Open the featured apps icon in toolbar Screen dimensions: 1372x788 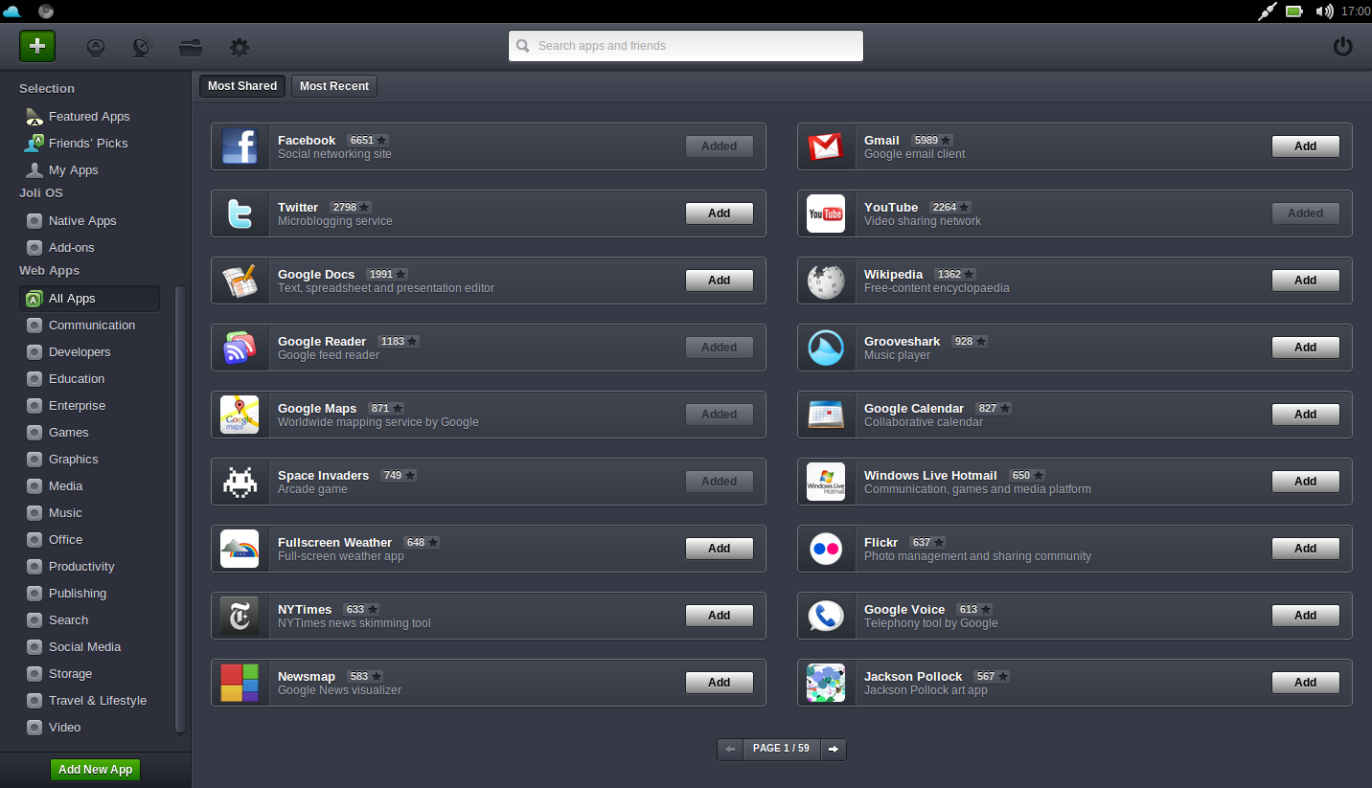coord(96,47)
